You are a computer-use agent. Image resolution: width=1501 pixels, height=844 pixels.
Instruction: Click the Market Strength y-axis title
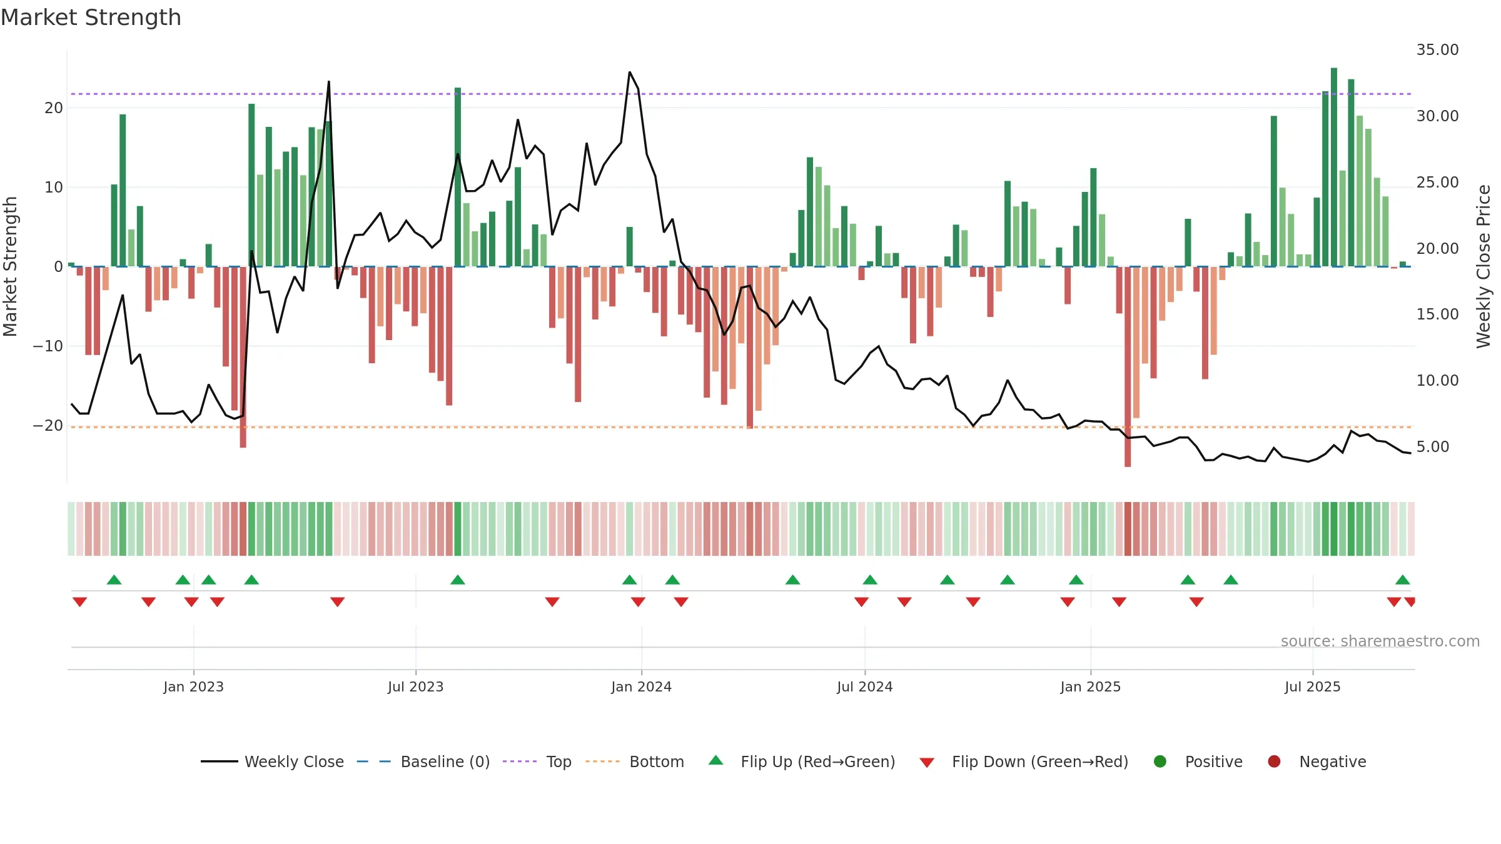point(10,266)
